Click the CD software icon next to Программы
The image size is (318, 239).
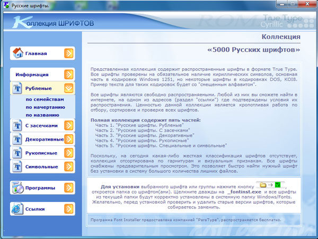(x=17, y=188)
